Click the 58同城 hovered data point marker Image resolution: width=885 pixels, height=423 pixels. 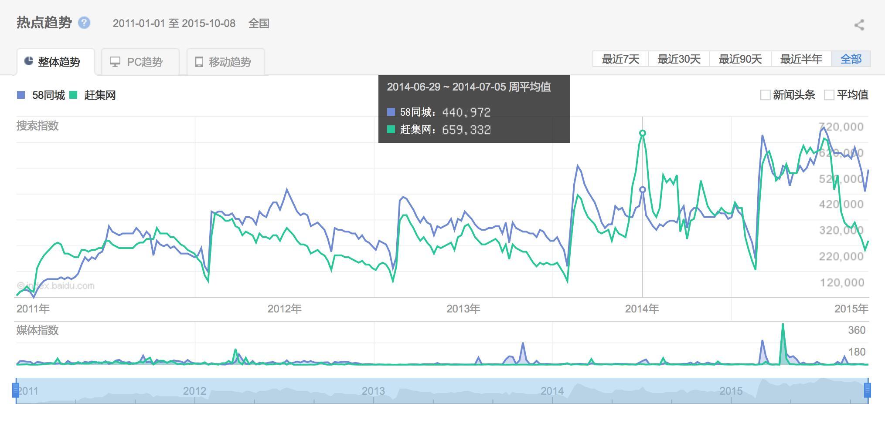(x=642, y=190)
